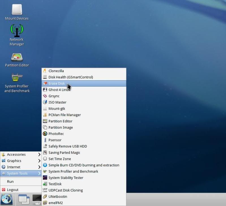This screenshot has width=226, height=206.
Task: Choose Logout from the start menu
Action: click(21, 190)
